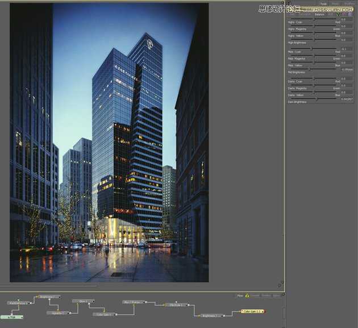The width and height of the screenshot is (358, 328).
Task: Select the Flow tab label
Action: click(x=240, y=296)
